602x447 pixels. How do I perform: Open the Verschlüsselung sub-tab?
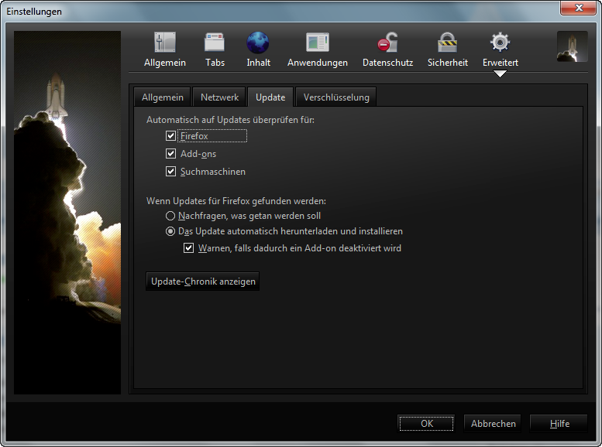point(336,97)
